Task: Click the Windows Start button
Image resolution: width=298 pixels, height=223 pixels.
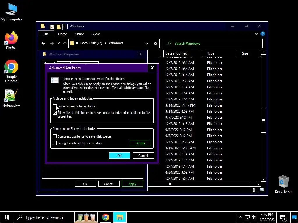Action: pos(7,217)
